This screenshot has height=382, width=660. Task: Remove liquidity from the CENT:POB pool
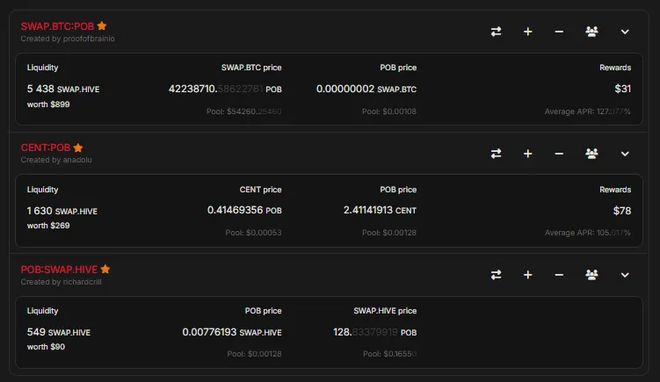click(x=559, y=154)
